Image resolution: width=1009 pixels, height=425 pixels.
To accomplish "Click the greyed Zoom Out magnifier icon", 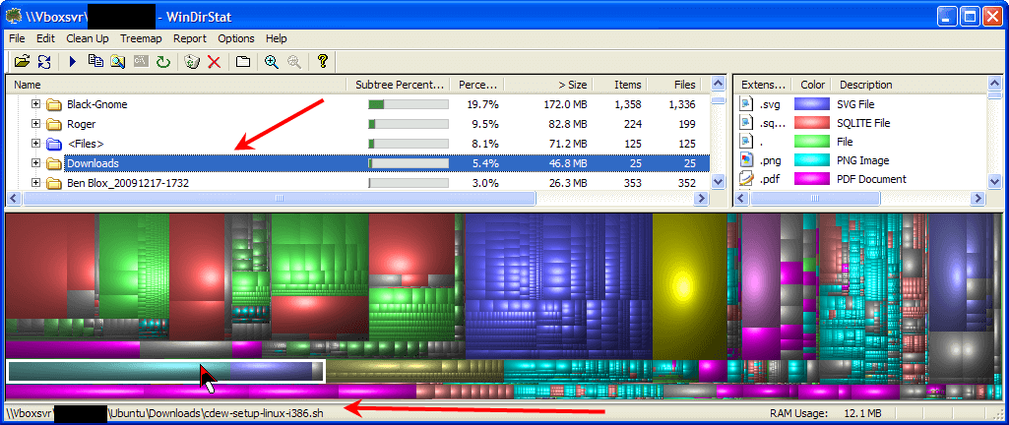I will pyautogui.click(x=294, y=62).
